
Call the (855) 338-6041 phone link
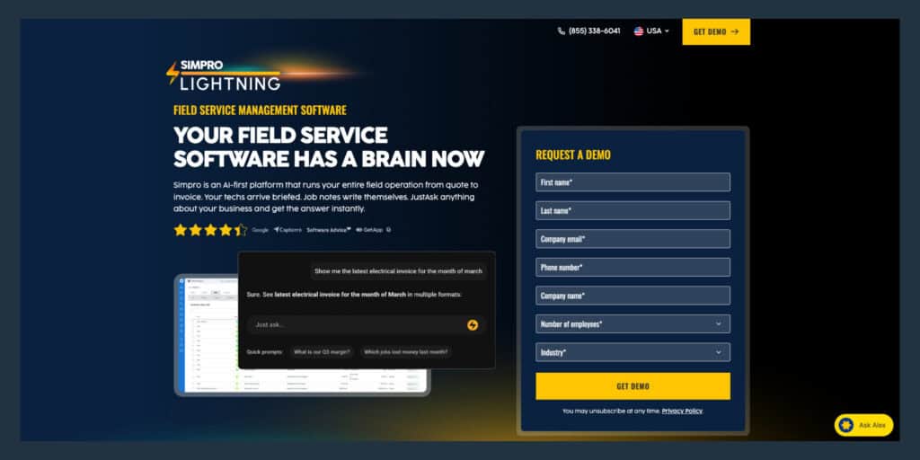pos(594,31)
